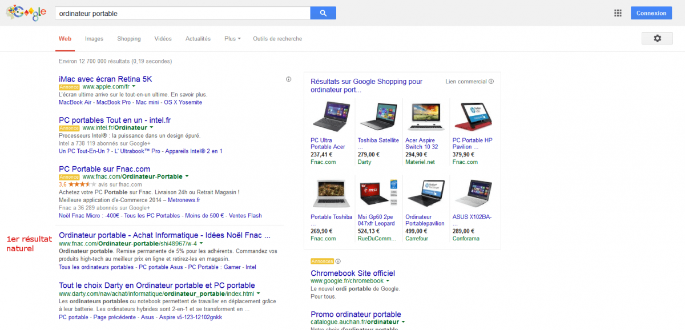This screenshot has height=330, width=685.
Task: Open the PC Portable sur Fnac.com ad
Action: (x=104, y=168)
